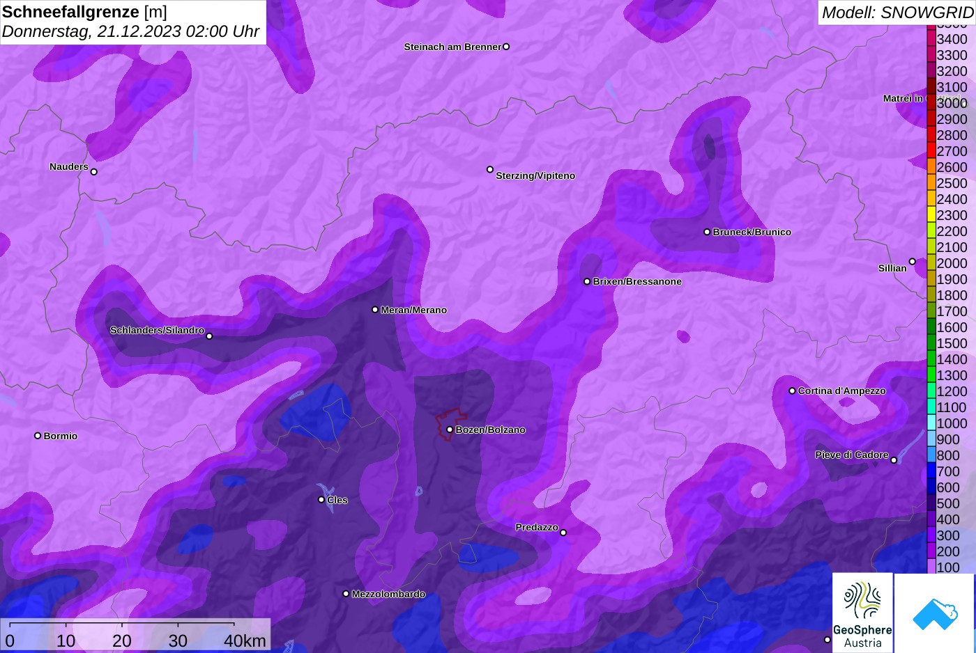Click the Bormio location dot
The height and width of the screenshot is (653, 976).
pyautogui.click(x=38, y=436)
